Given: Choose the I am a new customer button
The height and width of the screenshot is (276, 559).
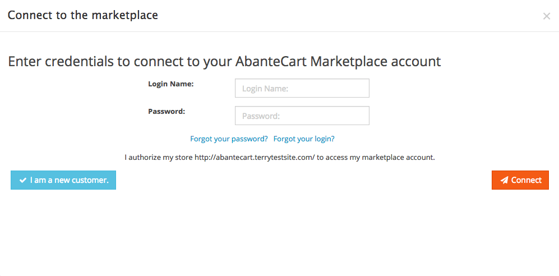Looking at the screenshot, I should click(63, 180).
